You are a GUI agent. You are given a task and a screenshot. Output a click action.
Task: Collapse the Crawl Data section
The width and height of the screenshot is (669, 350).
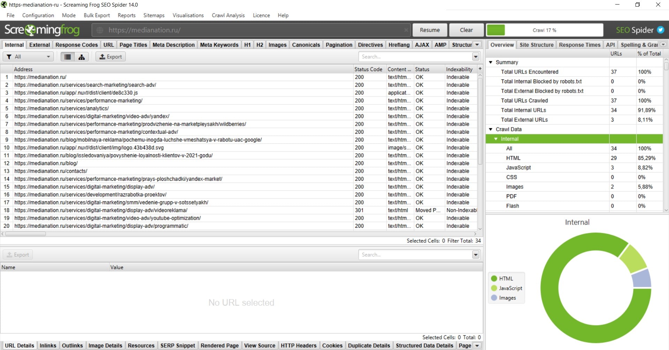[491, 129]
